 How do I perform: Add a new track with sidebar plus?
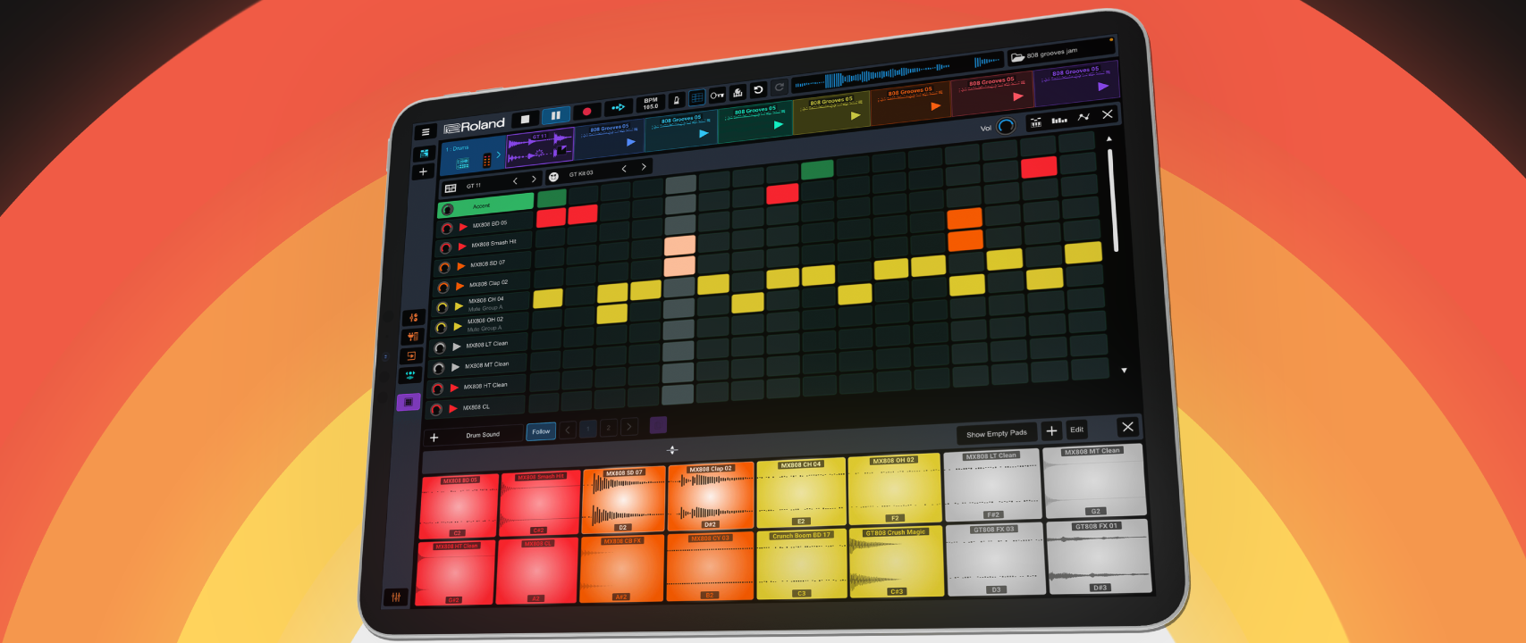coord(423,171)
